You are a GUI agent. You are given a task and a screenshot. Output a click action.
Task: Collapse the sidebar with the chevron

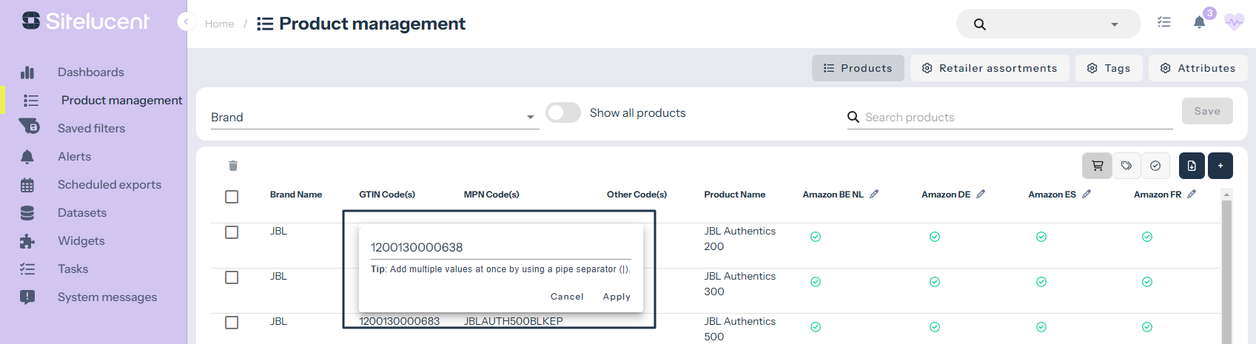[x=186, y=22]
